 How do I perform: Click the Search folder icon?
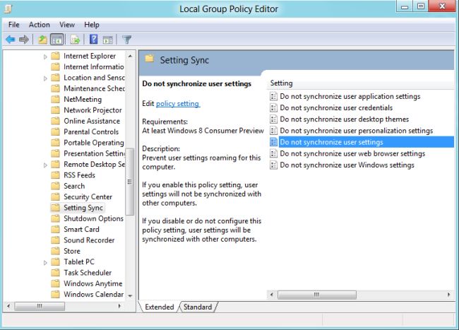(x=55, y=186)
